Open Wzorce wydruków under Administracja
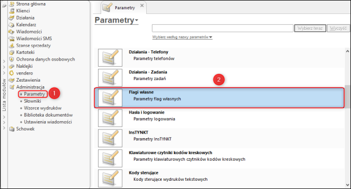 (43, 108)
